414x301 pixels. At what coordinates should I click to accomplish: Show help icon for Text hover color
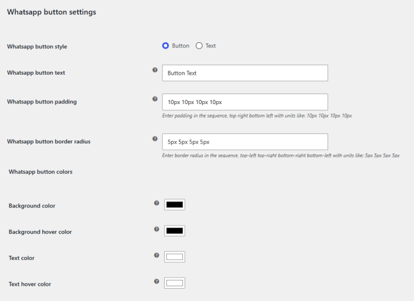[x=156, y=282]
